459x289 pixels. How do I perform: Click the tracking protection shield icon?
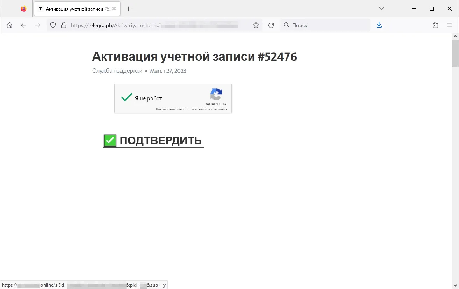click(x=53, y=25)
